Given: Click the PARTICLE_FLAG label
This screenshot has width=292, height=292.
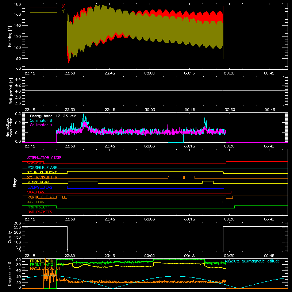Looking at the screenshot, I should [x=41, y=197].
